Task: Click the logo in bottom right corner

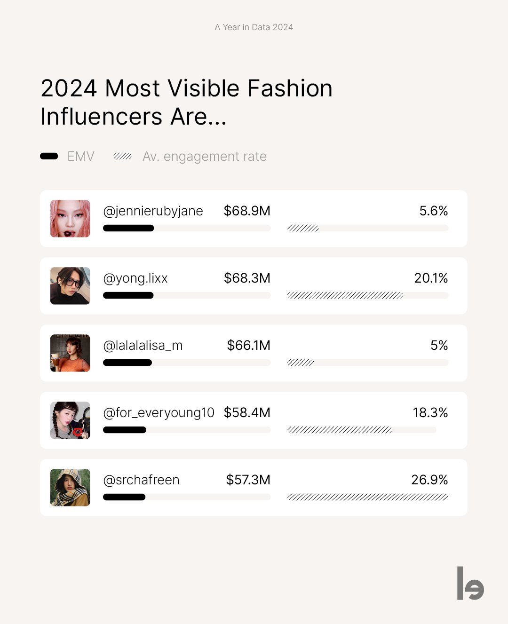Action: [470, 584]
